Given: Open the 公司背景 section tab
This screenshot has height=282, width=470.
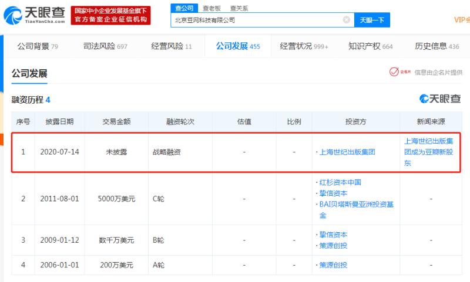Looking at the screenshot, I should [38, 46].
